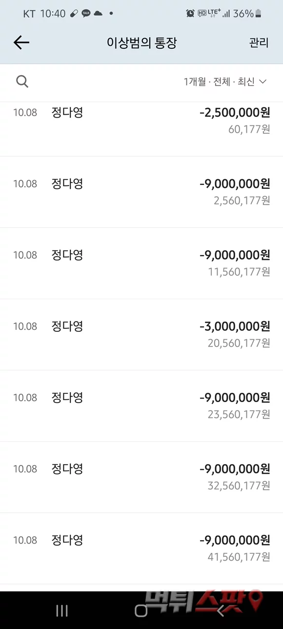Click the chevron next to 최신
This screenshot has width=283, height=629.
(263, 82)
